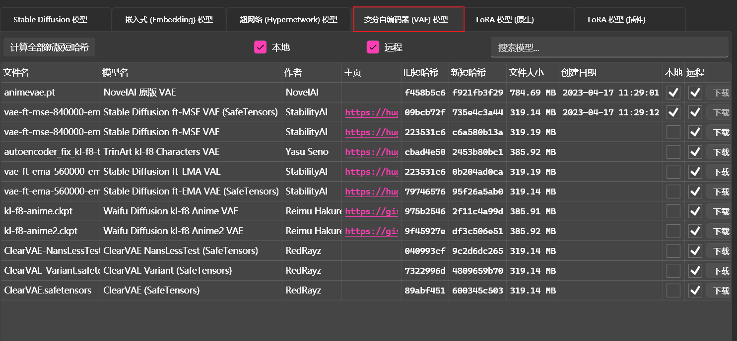Switch to LoRA 模型 (插件) tab

[616, 20]
